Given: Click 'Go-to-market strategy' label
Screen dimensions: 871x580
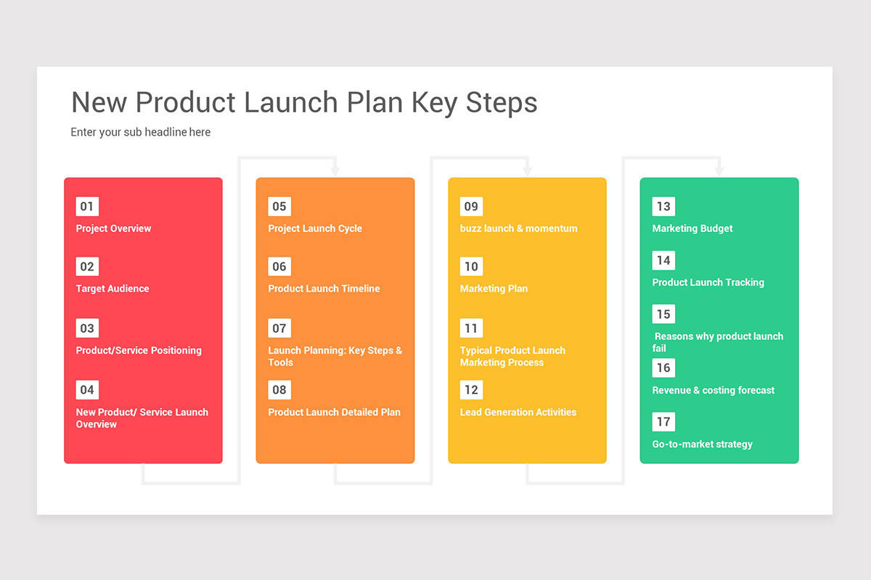Looking at the screenshot, I should coord(703,444).
